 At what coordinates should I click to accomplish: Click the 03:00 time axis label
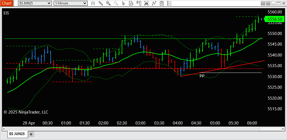[141, 123]
